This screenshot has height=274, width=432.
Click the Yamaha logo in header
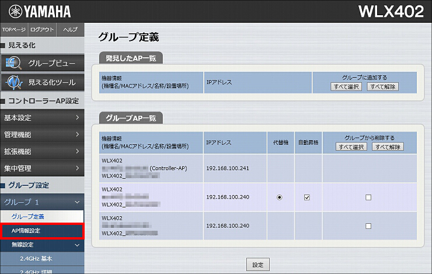40,12
